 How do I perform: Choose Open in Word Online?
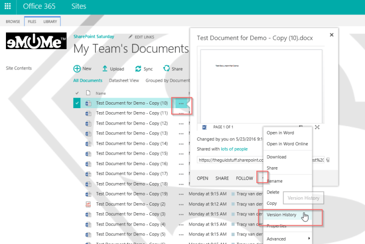(287, 144)
